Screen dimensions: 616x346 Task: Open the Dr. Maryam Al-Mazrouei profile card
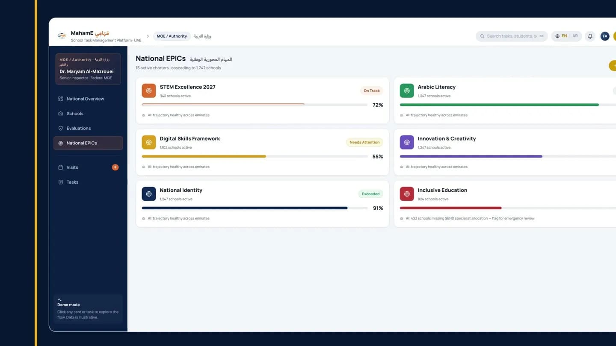(88, 69)
